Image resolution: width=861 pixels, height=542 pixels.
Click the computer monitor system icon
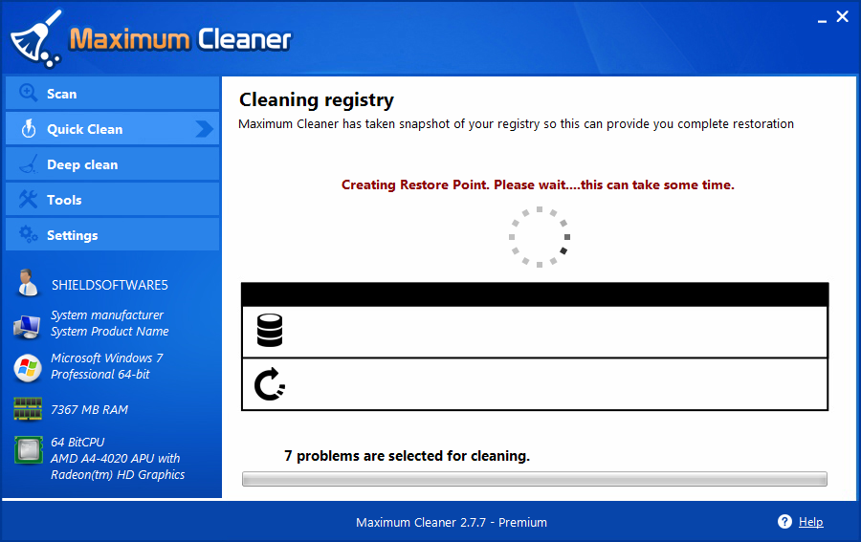[27, 326]
